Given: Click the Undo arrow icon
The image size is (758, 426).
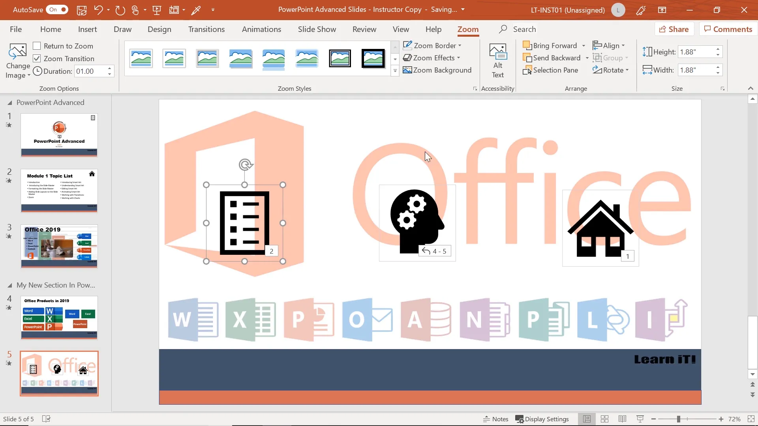Looking at the screenshot, I should coord(98,10).
